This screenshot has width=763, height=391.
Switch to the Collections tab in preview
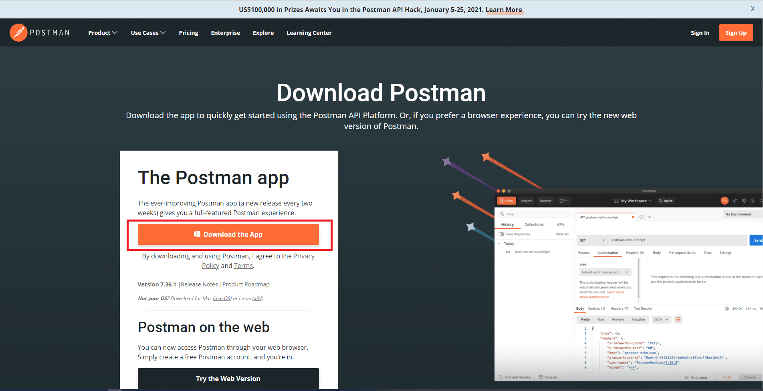pyautogui.click(x=534, y=225)
